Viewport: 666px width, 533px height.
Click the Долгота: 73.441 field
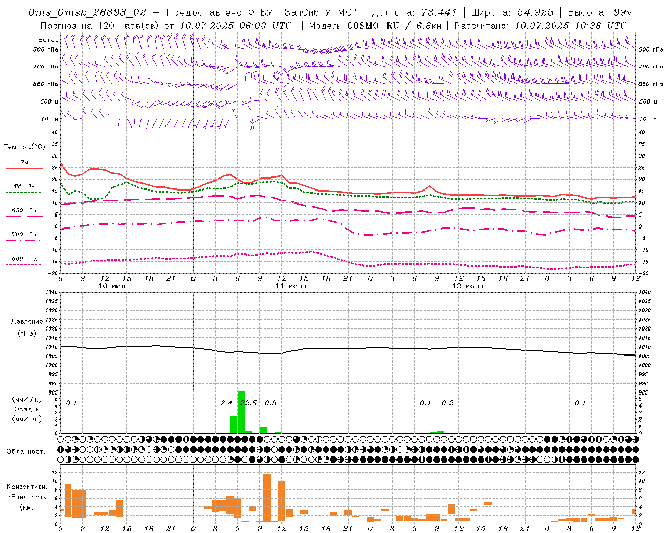(414, 12)
